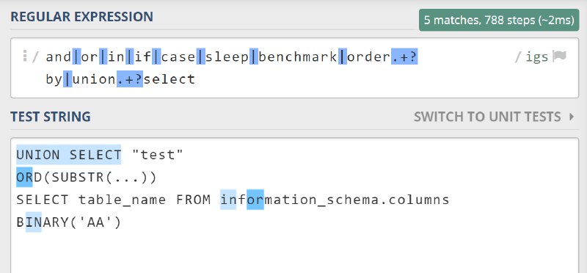
Task: Place cursor on "benchmark" in the regex field
Action: [x=298, y=57]
